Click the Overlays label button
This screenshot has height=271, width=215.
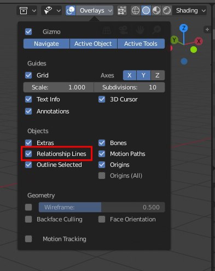[92, 10]
